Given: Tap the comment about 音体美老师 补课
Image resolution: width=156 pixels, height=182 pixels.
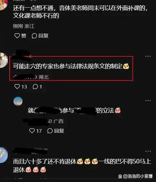Looking at the screenshot, I should pyautogui.click(x=81, y=12).
